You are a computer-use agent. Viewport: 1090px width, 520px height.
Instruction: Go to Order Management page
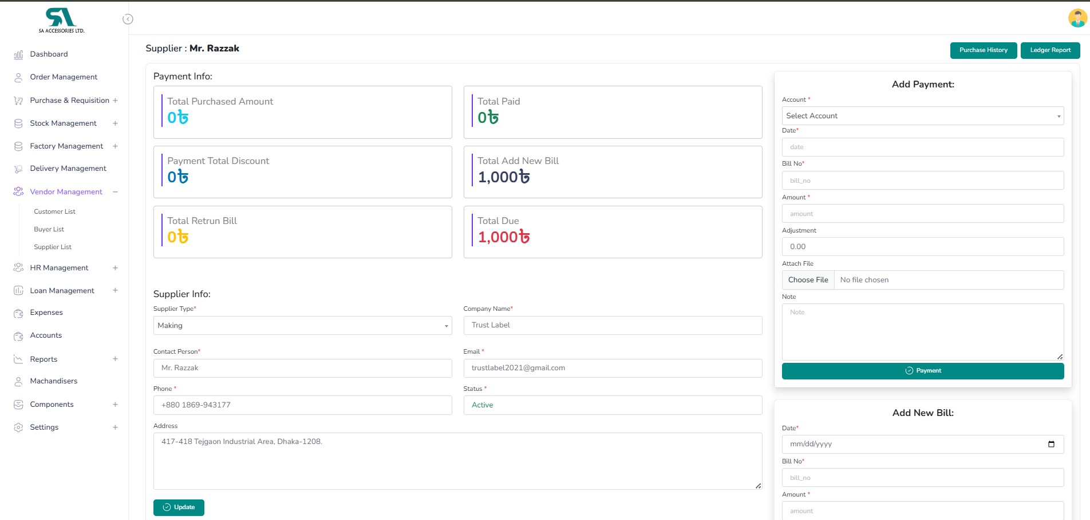pos(64,77)
